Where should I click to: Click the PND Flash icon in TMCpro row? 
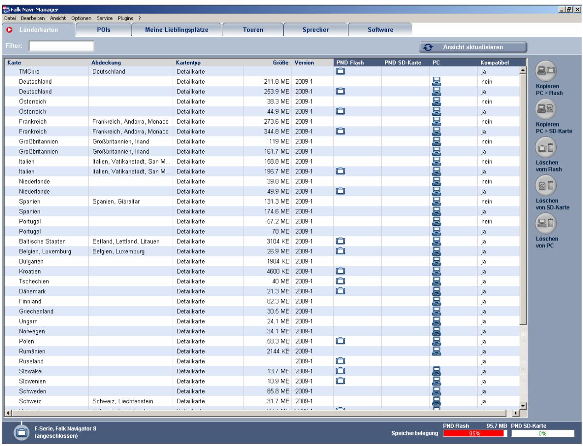tap(340, 72)
